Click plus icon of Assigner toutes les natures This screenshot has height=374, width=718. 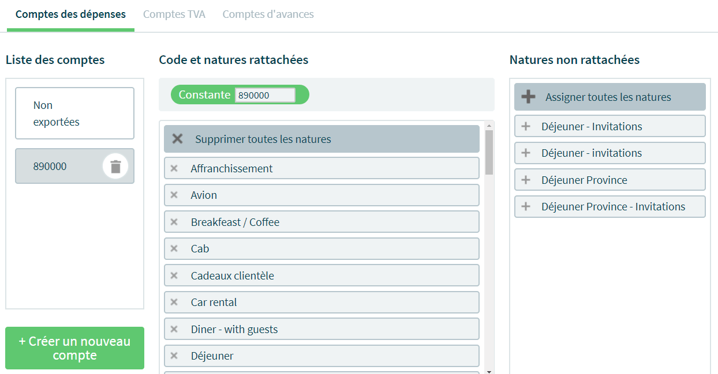click(x=528, y=97)
